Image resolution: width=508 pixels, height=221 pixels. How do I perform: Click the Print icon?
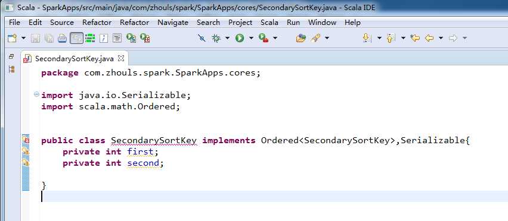point(62,39)
